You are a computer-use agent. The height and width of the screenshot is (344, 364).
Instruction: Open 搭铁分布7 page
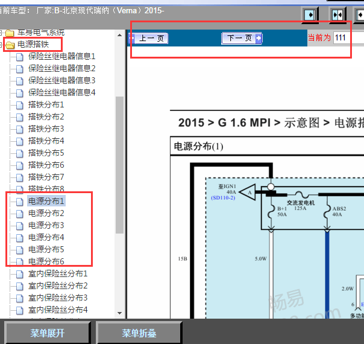(x=46, y=177)
